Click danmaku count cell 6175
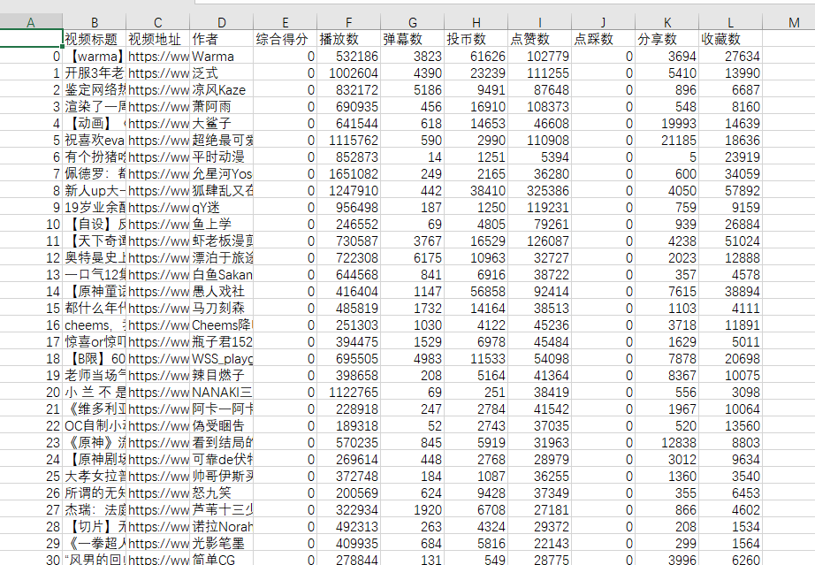This screenshot has width=815, height=565. [412, 258]
